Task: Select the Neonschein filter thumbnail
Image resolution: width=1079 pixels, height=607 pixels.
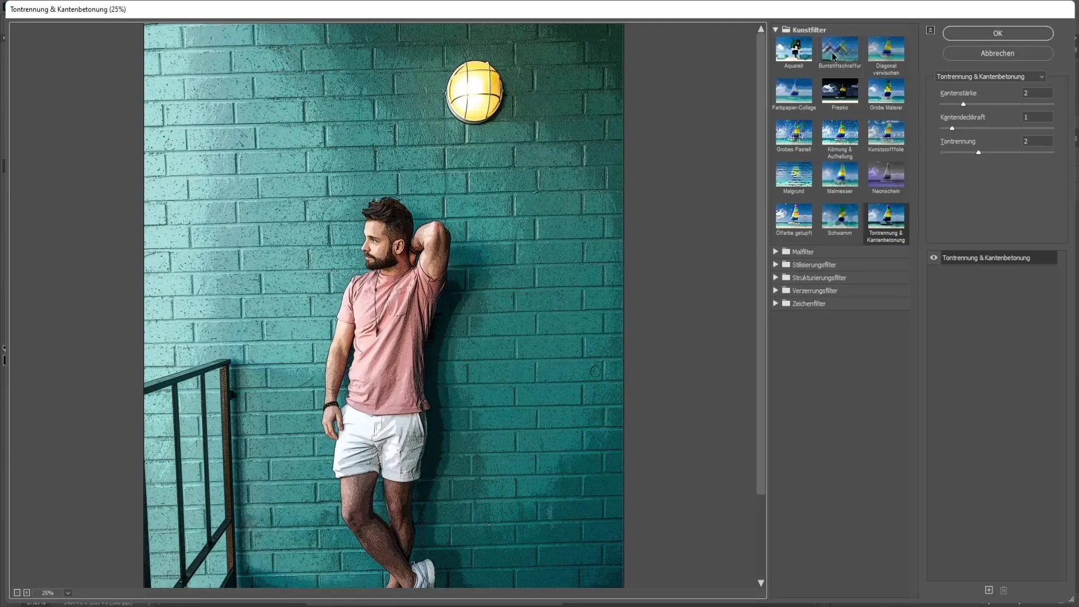Action: pyautogui.click(x=886, y=174)
